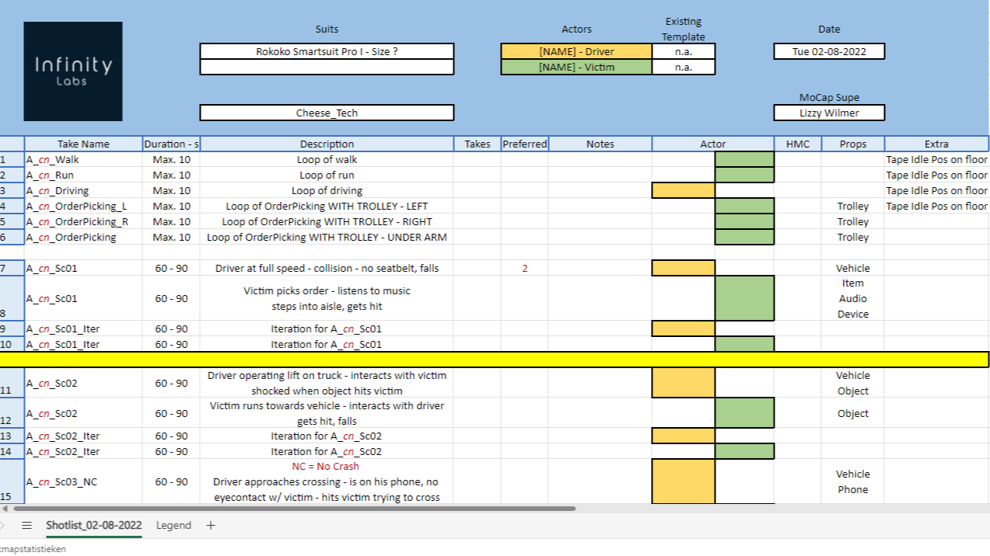990x556 pixels.
Task: Click the sheet navigation next arrow
Action: pos(2,526)
